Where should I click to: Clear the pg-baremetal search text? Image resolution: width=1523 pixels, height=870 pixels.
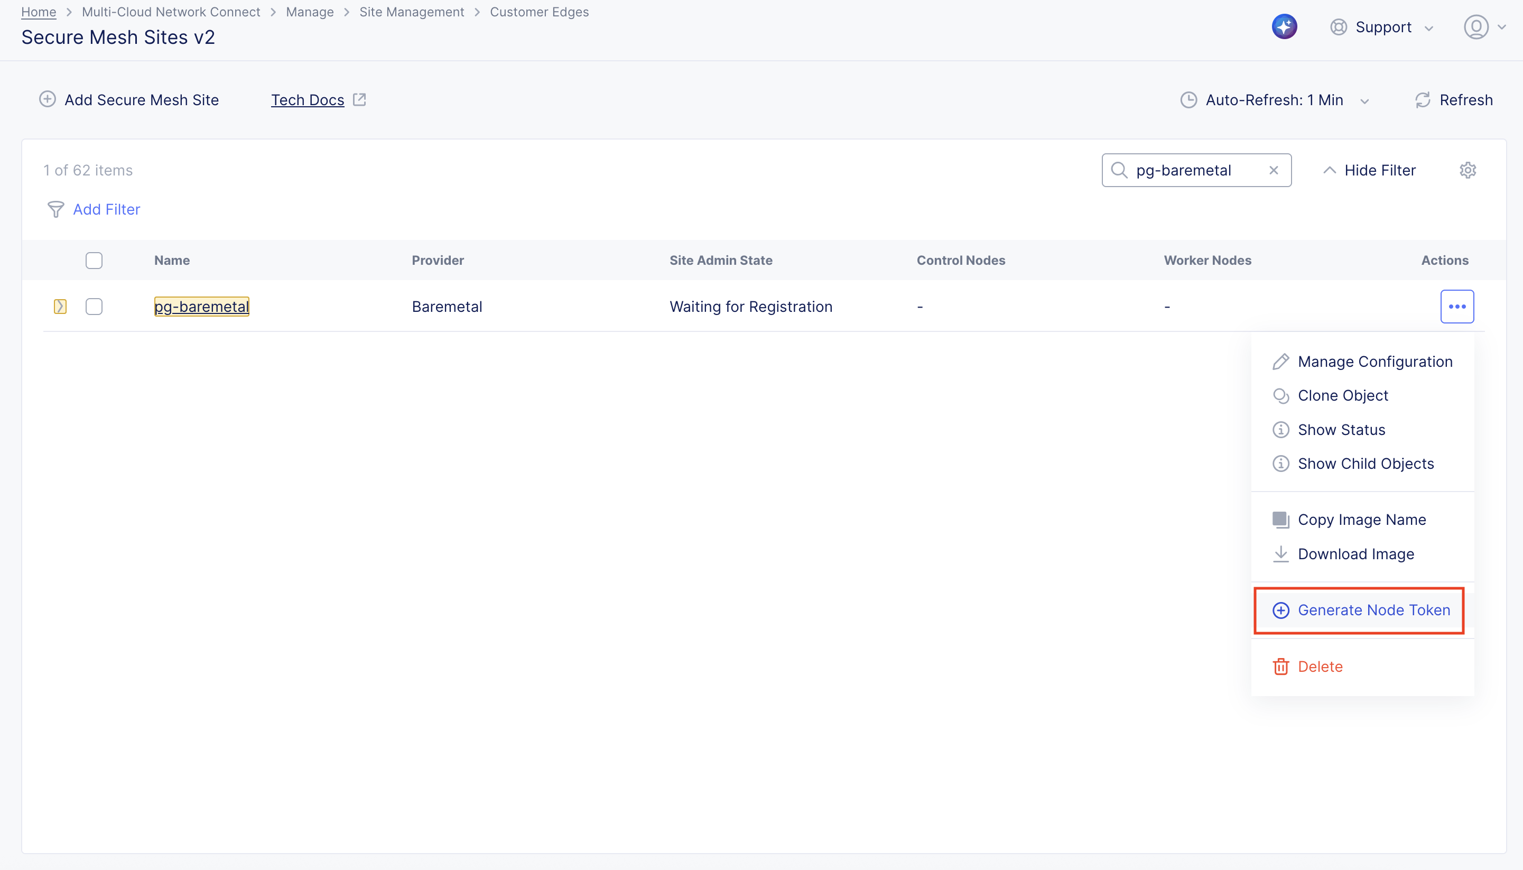pyautogui.click(x=1274, y=170)
